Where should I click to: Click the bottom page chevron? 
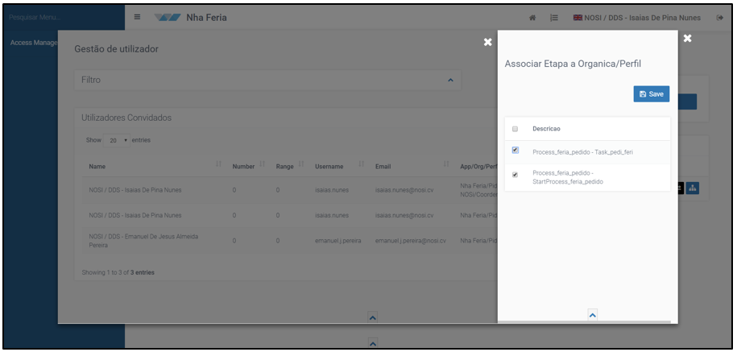(x=372, y=343)
